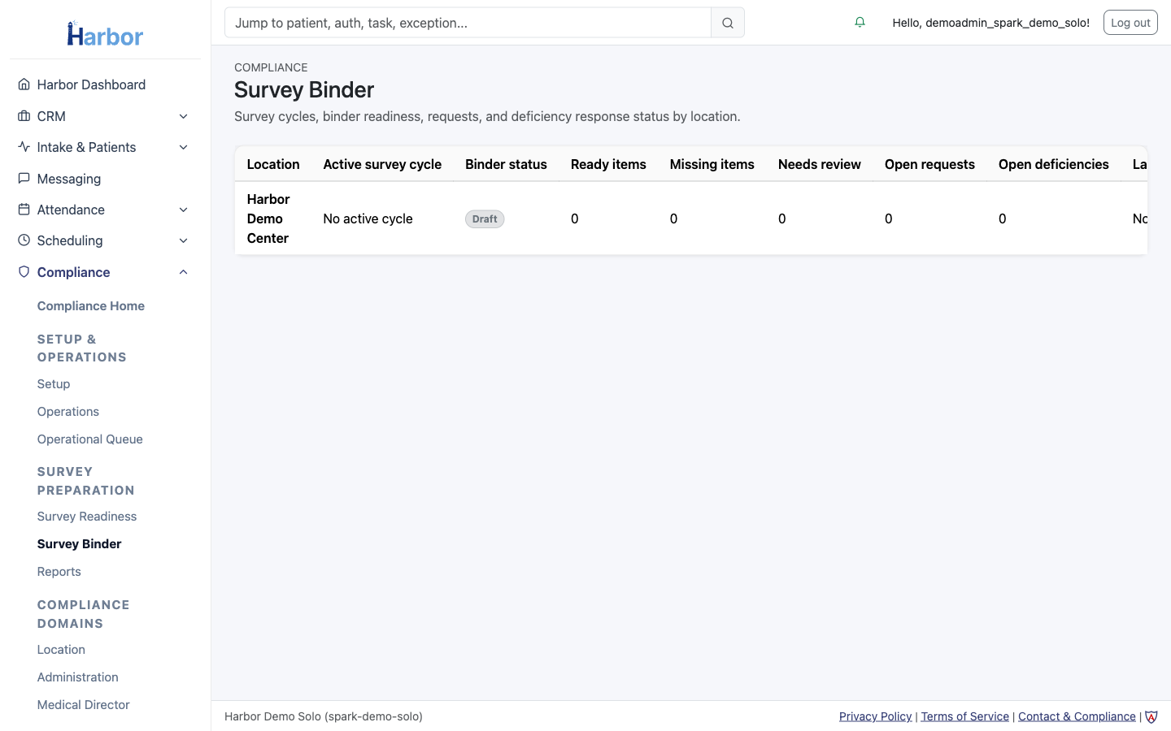Click the Active survey cycle header
The height and width of the screenshot is (731, 1171).
[x=382, y=164]
